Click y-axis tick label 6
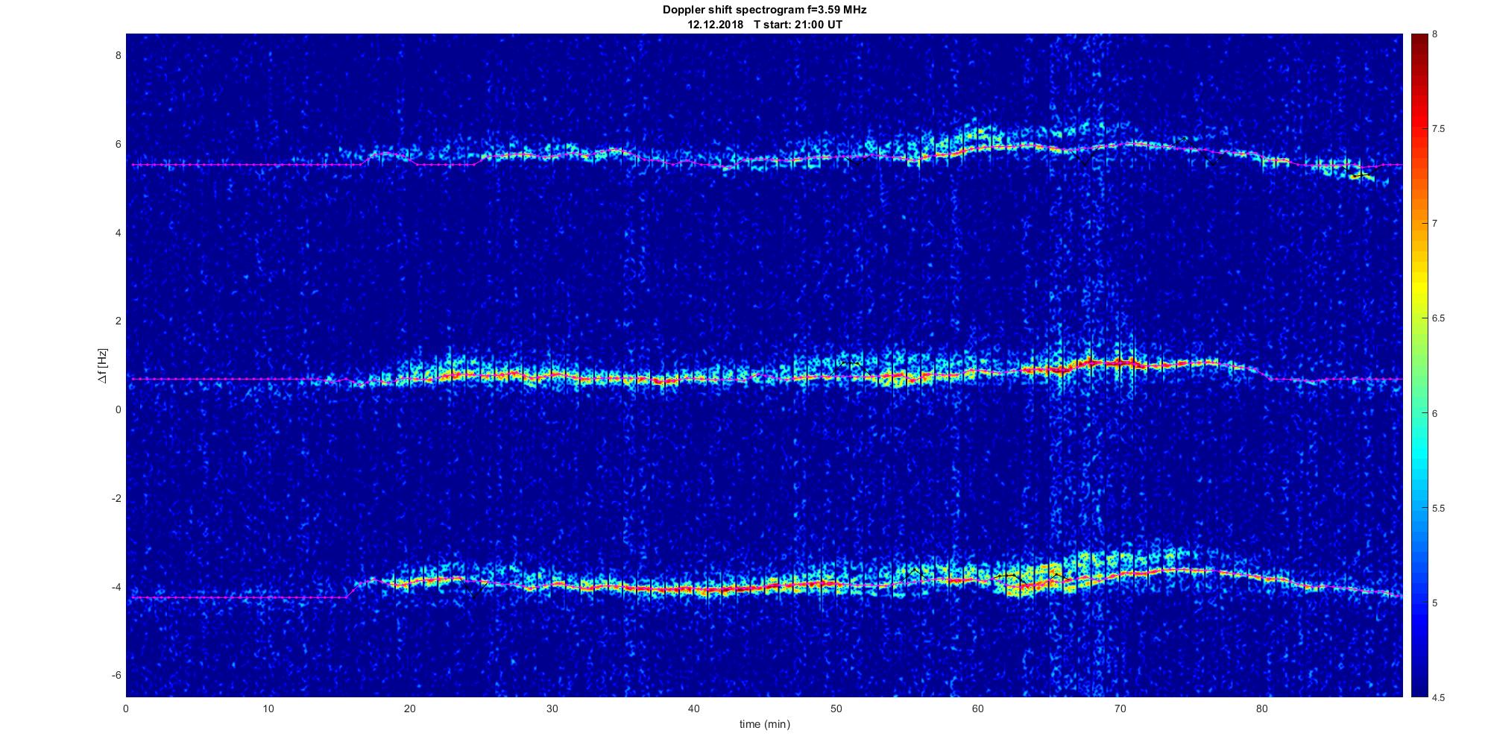 point(118,144)
